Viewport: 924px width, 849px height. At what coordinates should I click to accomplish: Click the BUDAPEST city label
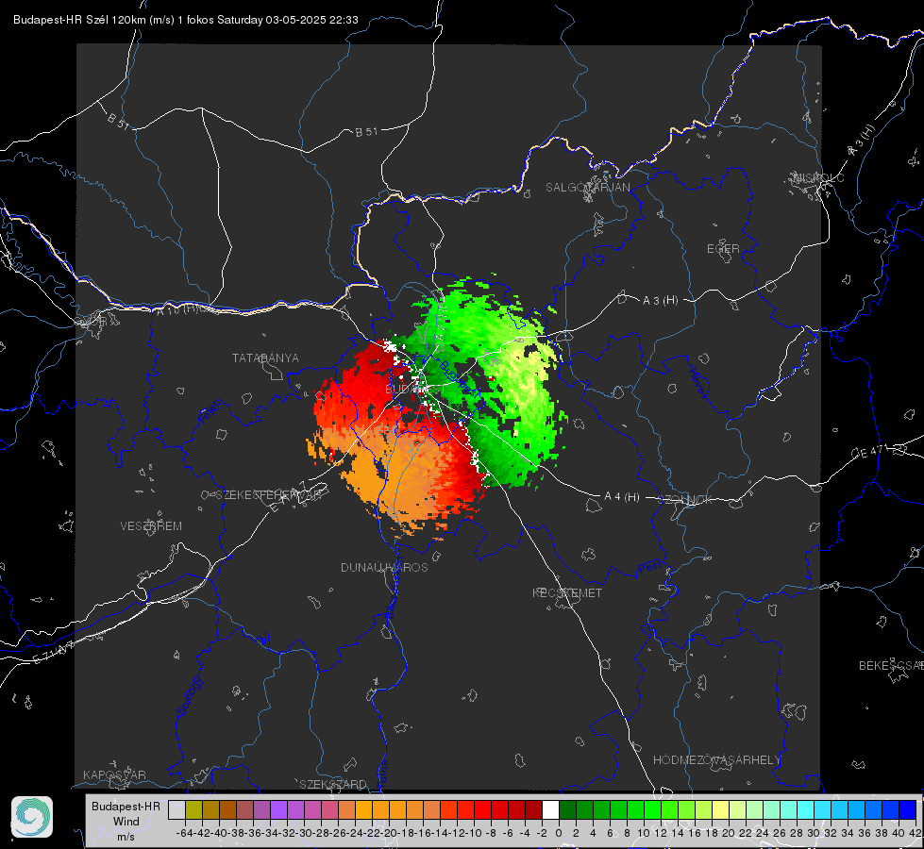[x=415, y=390]
